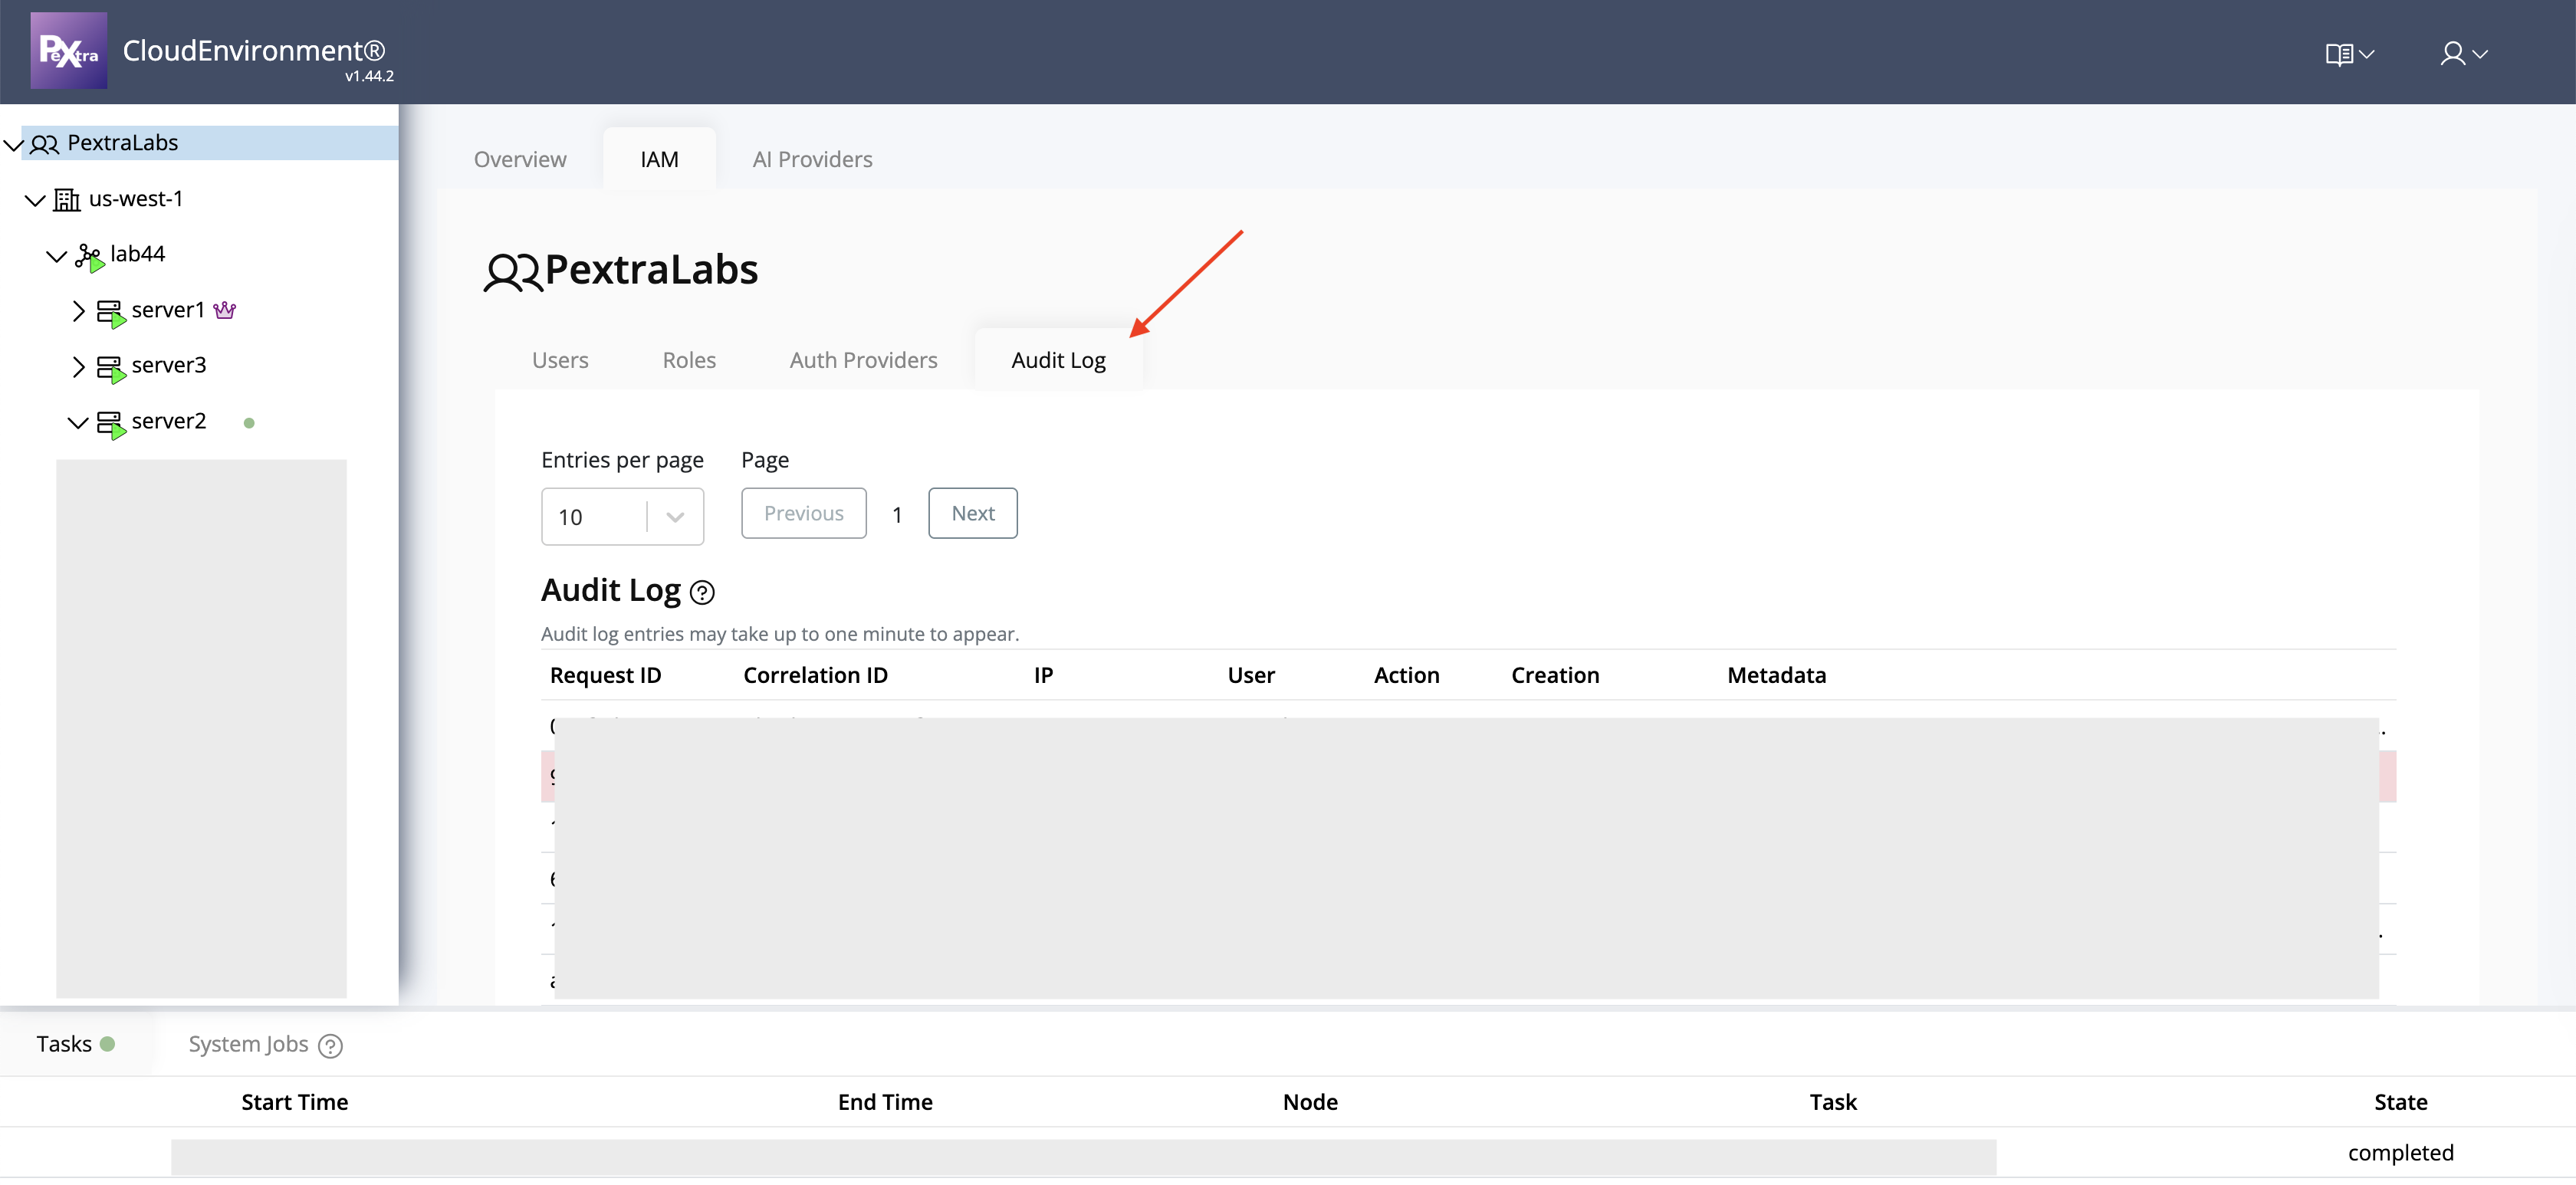Collapse the lab44 cluster chevron
Image resolution: width=2576 pixels, height=1185 pixels.
56,256
